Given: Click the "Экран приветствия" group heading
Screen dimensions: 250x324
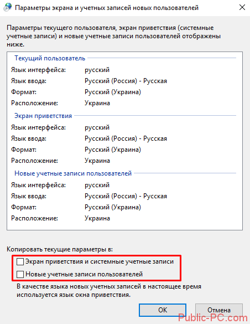Looking at the screenshot, I should (x=43, y=116).
